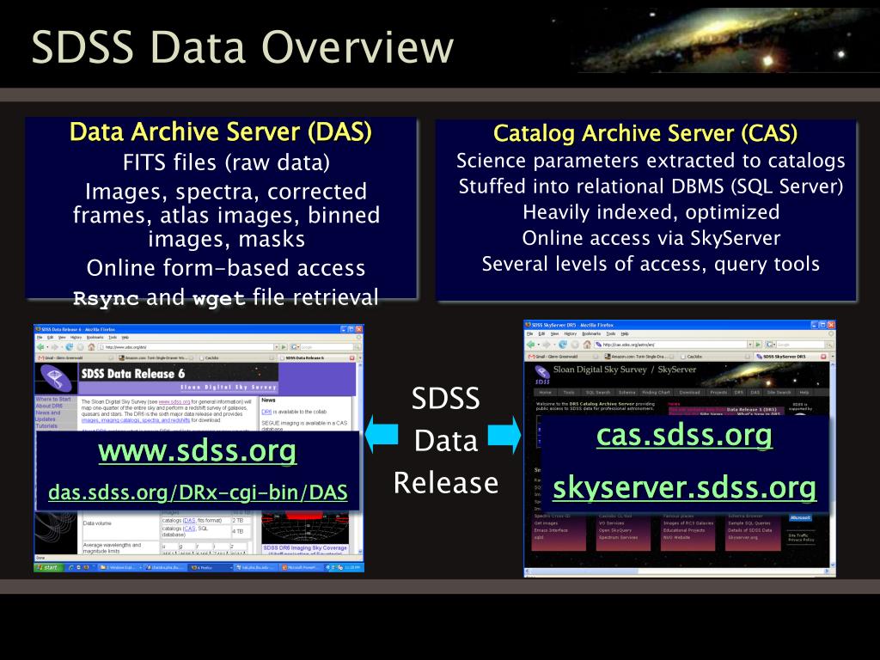Click Google search-engine icon in SkyServer window
The image size is (880, 660).
click(768, 345)
